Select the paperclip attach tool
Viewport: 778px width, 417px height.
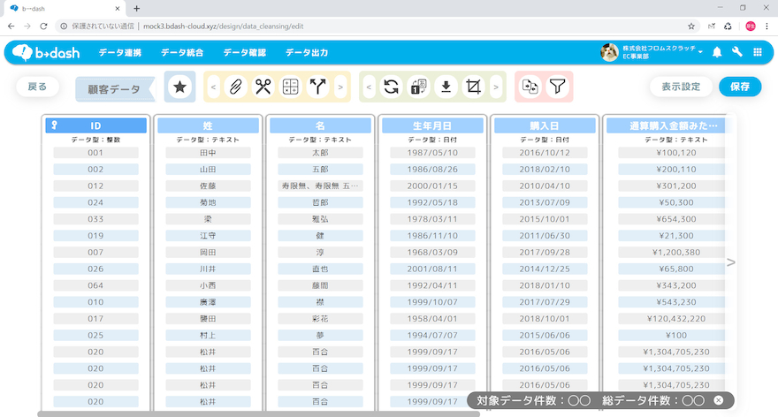click(x=235, y=87)
